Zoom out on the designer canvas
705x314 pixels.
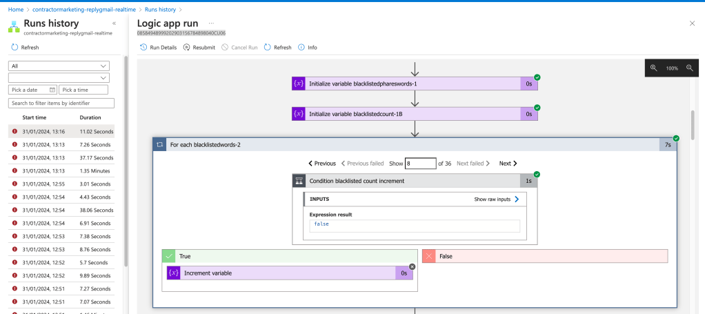click(690, 68)
